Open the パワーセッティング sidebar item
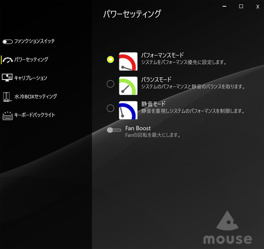The height and width of the screenshot is (249, 264). 31,59
